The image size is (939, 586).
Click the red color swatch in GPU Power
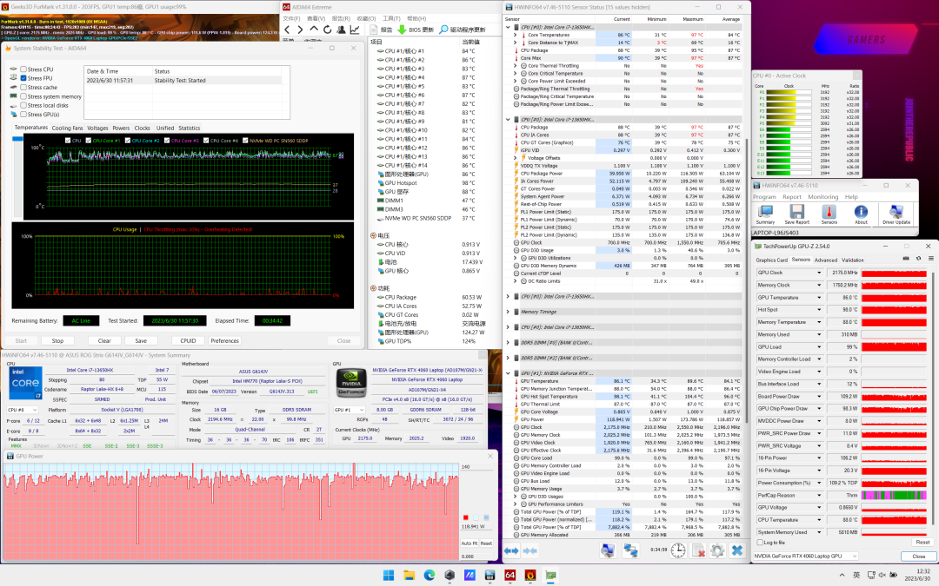(x=466, y=517)
